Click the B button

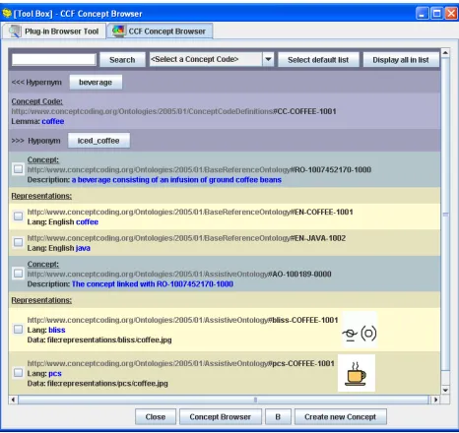point(278,417)
